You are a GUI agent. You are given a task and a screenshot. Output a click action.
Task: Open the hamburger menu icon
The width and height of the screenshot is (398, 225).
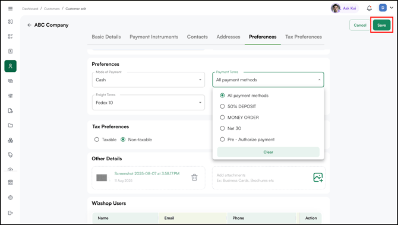11,9
